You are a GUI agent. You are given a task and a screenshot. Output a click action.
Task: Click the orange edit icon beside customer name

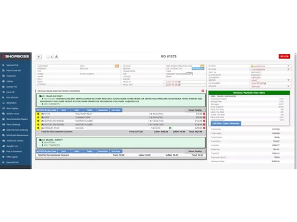point(117,66)
